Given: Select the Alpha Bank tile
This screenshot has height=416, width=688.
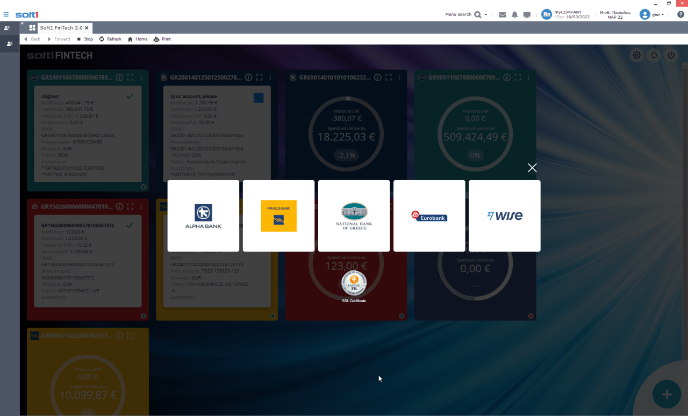Looking at the screenshot, I should 203,216.
